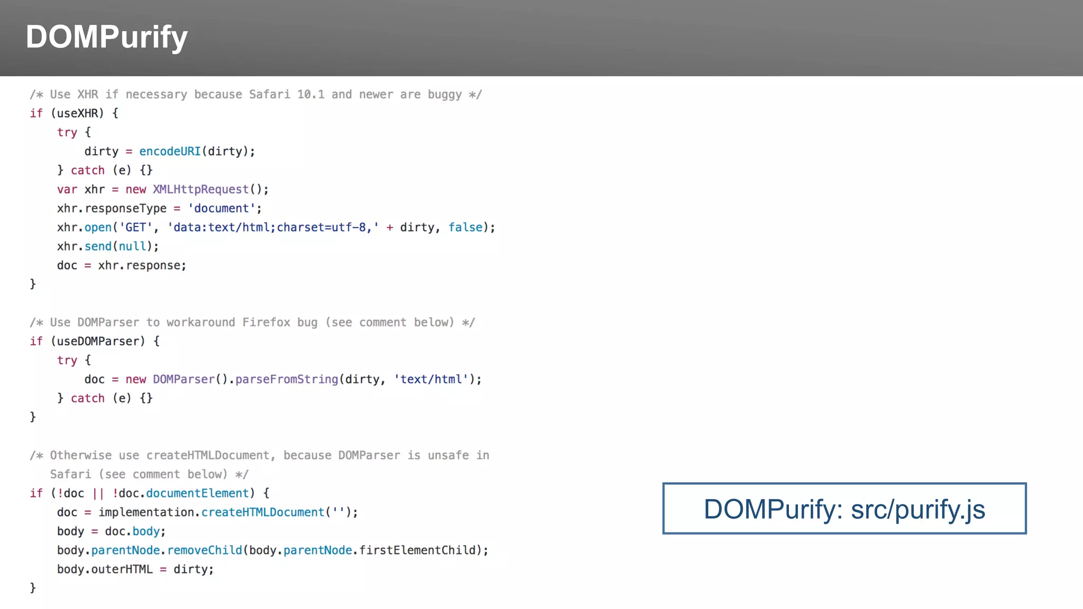This screenshot has width=1083, height=609.
Task: Click the DOMPurify slide title
Action: pyautogui.click(x=107, y=37)
